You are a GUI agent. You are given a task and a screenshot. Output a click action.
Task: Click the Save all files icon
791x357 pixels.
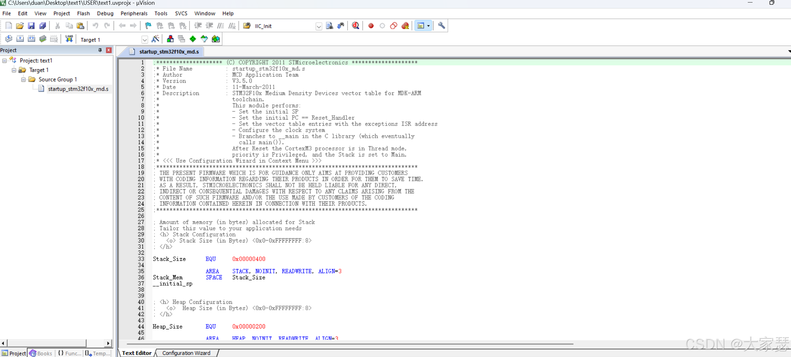[43, 26]
